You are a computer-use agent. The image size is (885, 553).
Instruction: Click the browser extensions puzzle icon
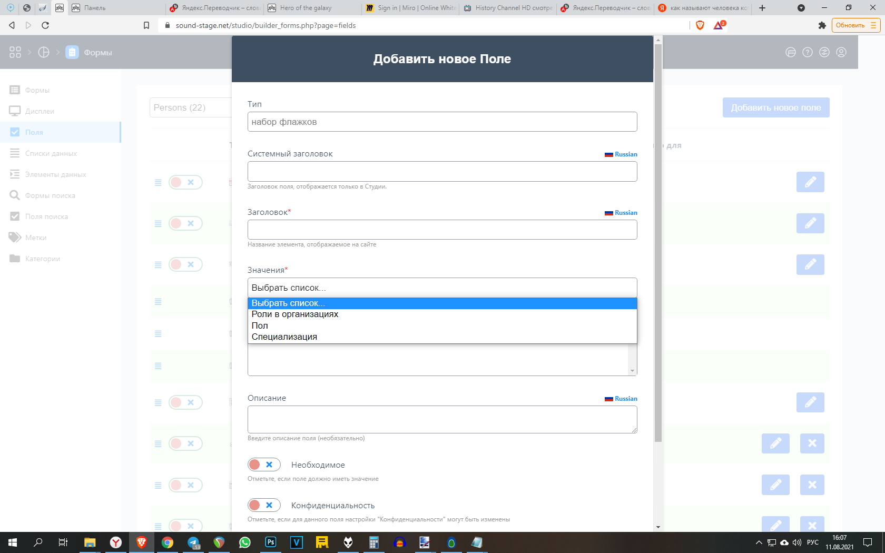point(822,25)
